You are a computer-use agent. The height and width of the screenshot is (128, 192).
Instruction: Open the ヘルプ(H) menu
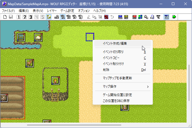100,11
